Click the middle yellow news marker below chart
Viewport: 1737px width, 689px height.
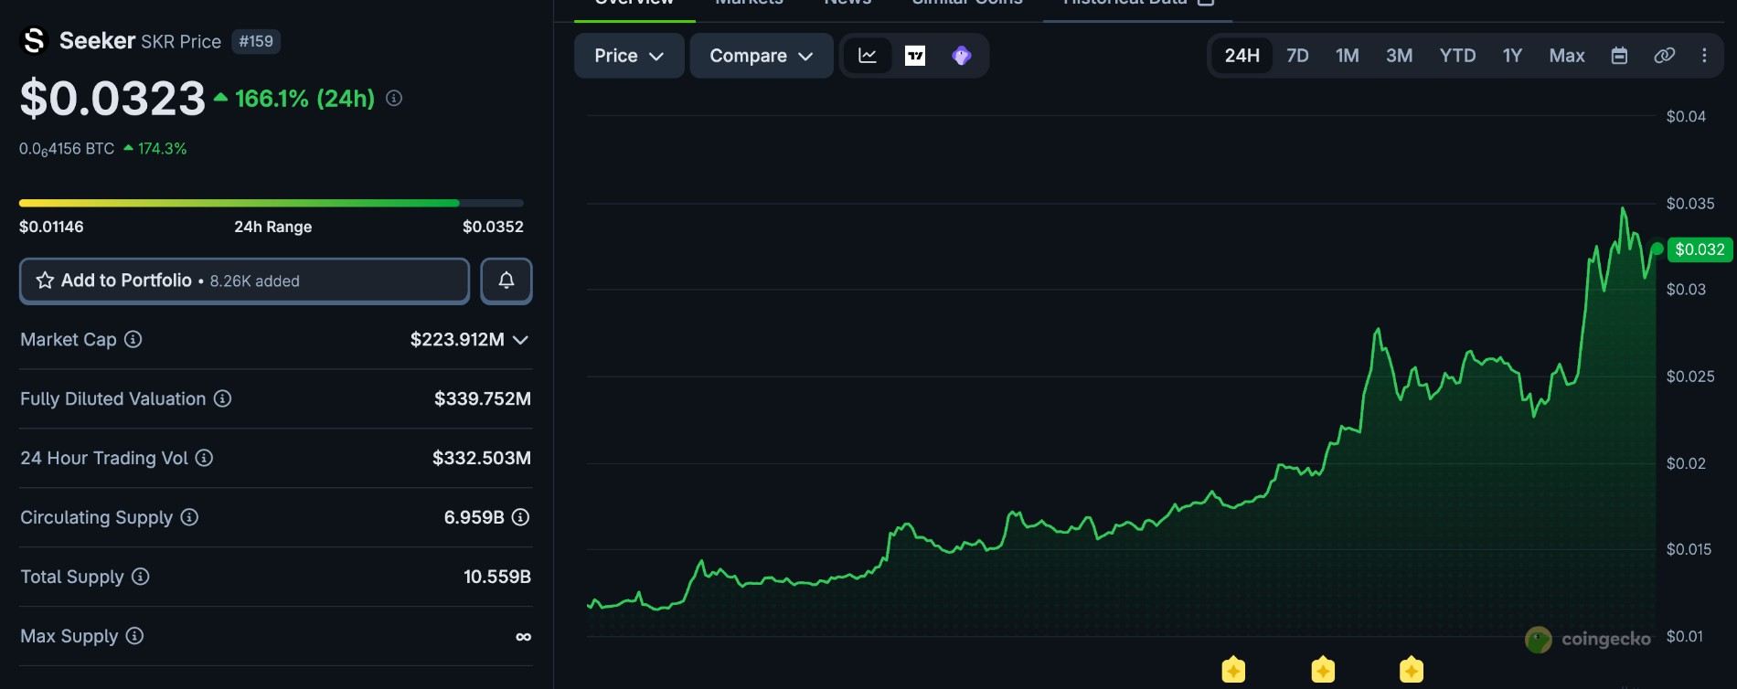1323,670
